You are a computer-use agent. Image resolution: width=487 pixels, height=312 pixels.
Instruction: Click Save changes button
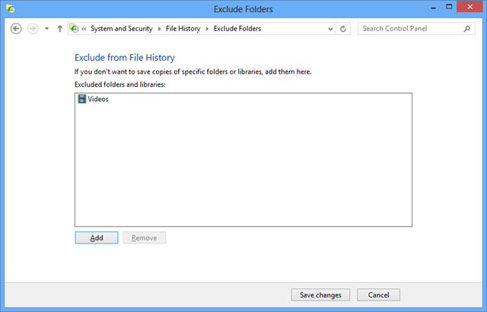pos(321,294)
